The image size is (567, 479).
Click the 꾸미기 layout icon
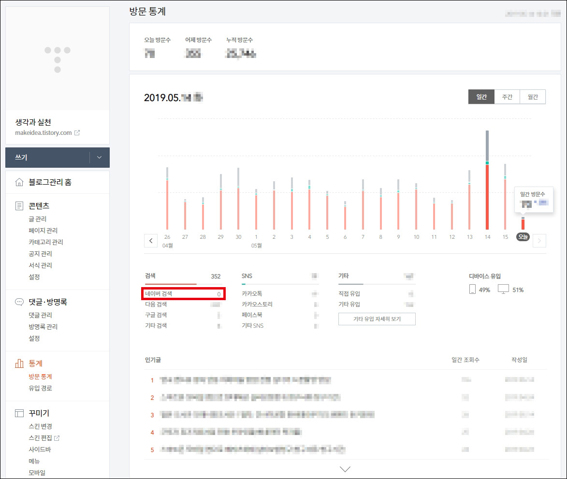click(19, 413)
